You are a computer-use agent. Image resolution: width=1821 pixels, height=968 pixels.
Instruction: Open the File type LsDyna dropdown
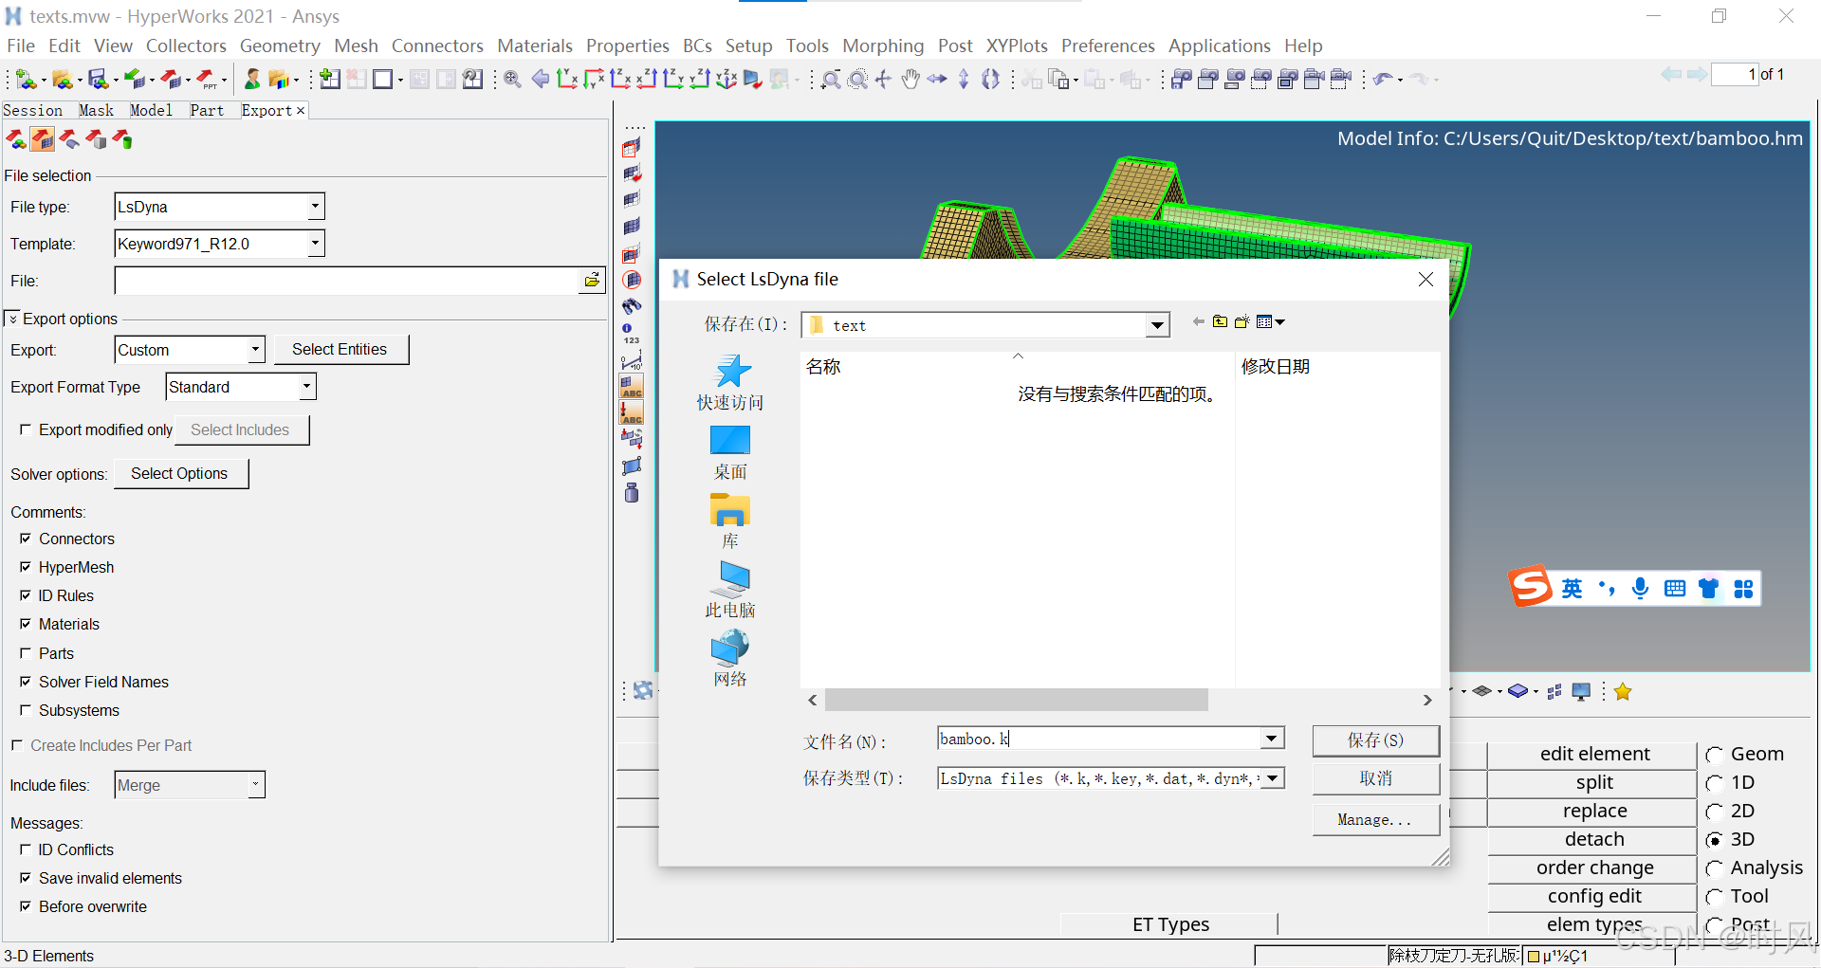(x=315, y=207)
